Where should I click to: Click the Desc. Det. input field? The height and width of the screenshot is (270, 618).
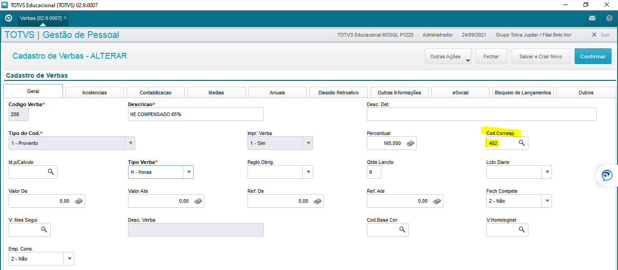coord(481,114)
